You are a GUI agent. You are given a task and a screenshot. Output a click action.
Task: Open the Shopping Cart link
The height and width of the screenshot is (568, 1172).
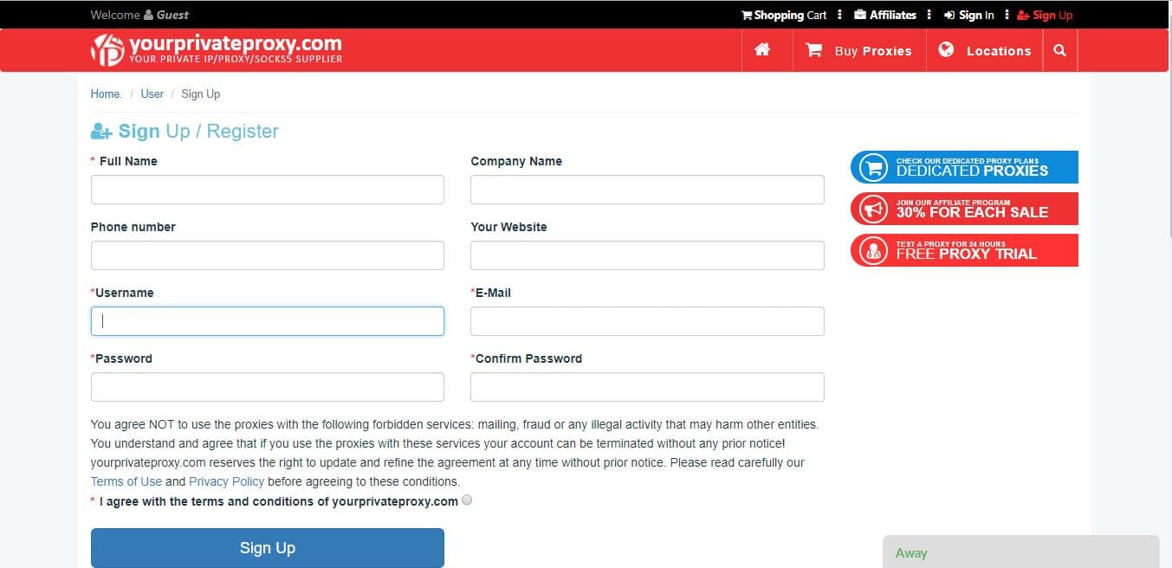tap(784, 15)
